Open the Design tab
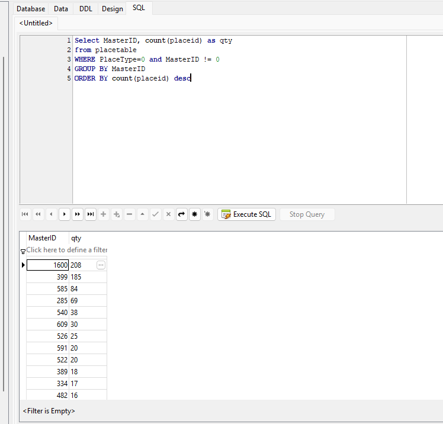 coord(112,9)
